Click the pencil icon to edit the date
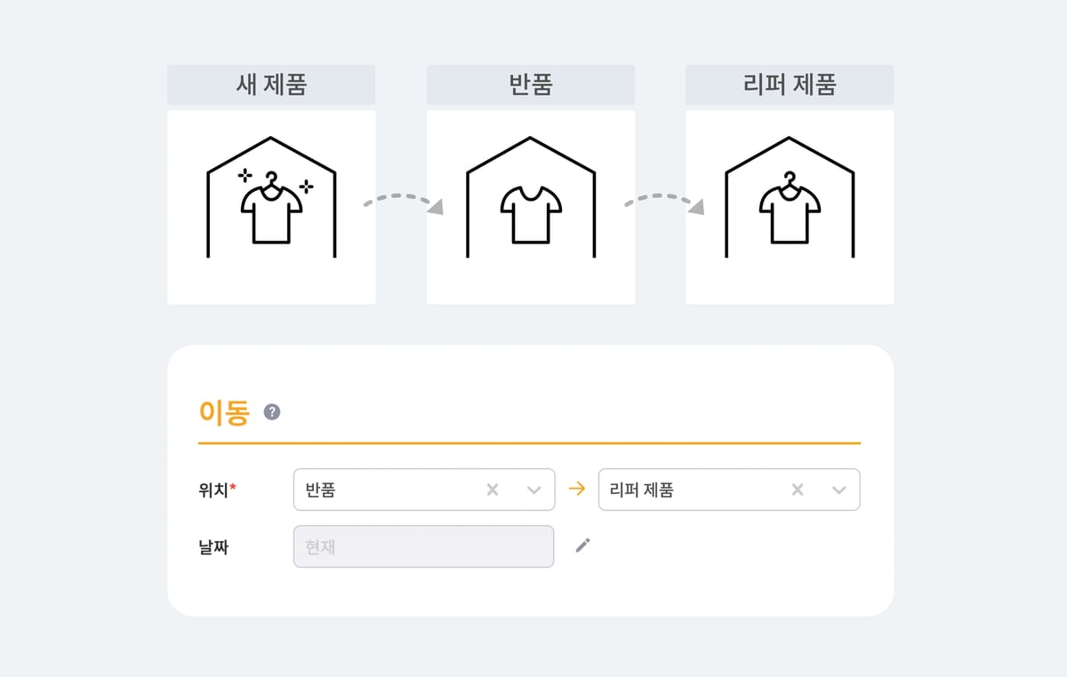 click(x=583, y=546)
